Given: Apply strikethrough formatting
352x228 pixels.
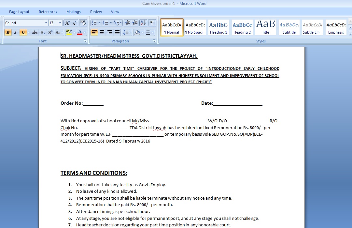Looking at the screenshot, I should point(35,32).
